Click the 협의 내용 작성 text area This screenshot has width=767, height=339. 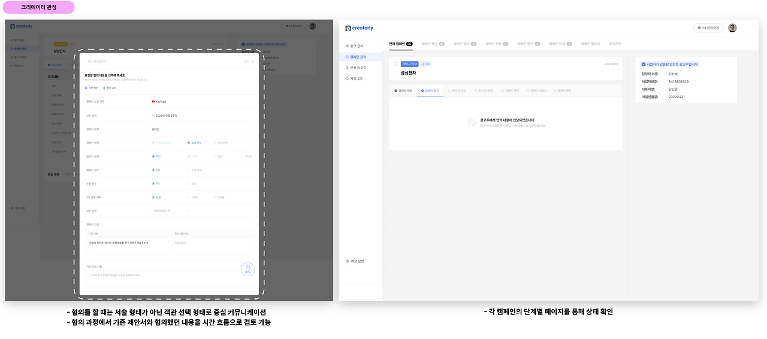(x=212, y=245)
